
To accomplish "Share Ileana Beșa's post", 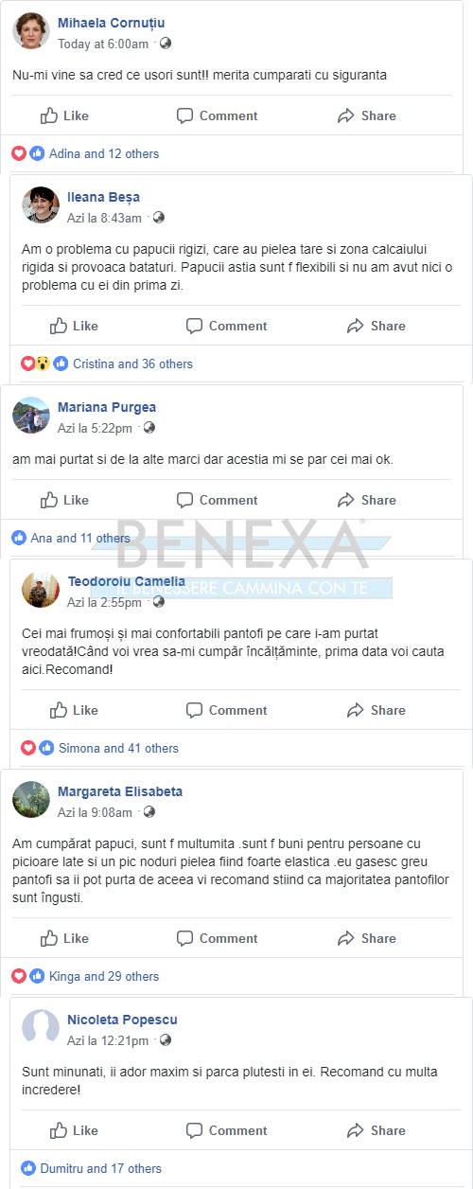I will coord(376,326).
